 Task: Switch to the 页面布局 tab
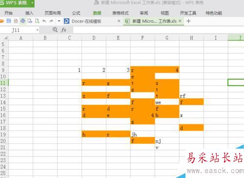(53, 13)
